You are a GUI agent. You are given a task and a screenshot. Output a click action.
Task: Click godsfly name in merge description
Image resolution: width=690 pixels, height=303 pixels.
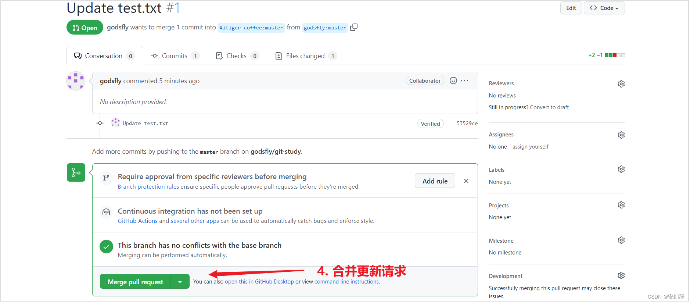118,27
